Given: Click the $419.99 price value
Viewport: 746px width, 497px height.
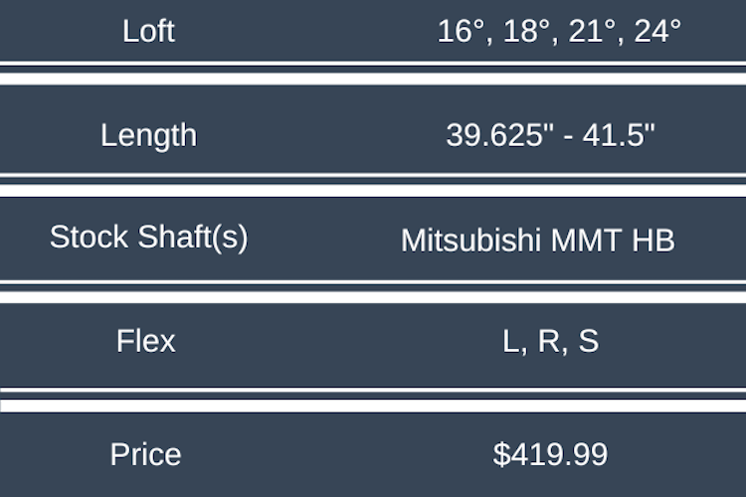Looking at the screenshot, I should (x=550, y=455).
